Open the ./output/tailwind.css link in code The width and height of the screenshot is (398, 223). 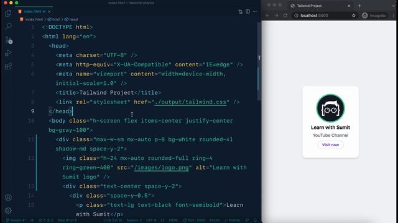tap(190, 102)
